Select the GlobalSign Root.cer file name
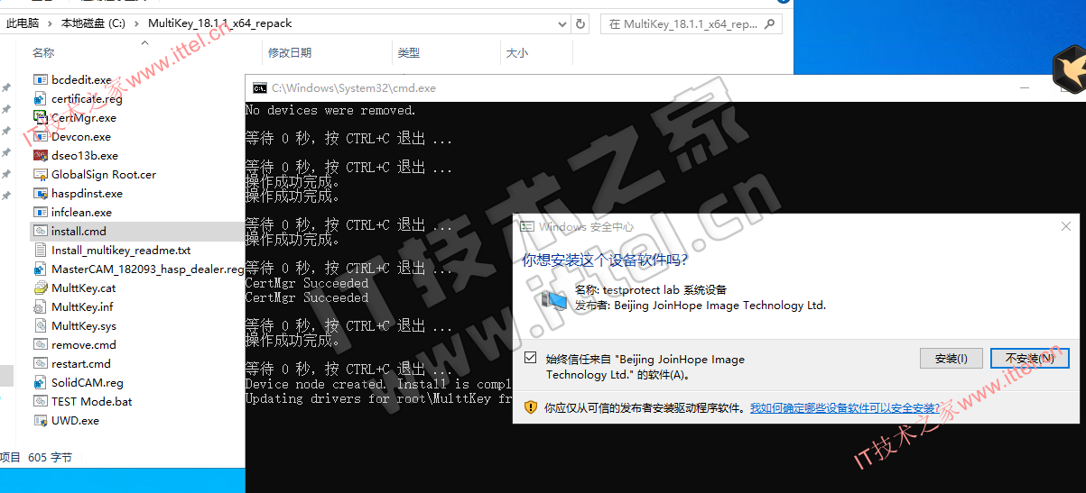Screen dimensions: 1086x493 [x=104, y=175]
